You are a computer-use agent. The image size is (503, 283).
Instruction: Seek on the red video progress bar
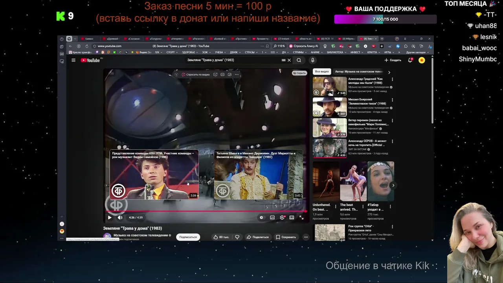pyautogui.click(x=206, y=211)
